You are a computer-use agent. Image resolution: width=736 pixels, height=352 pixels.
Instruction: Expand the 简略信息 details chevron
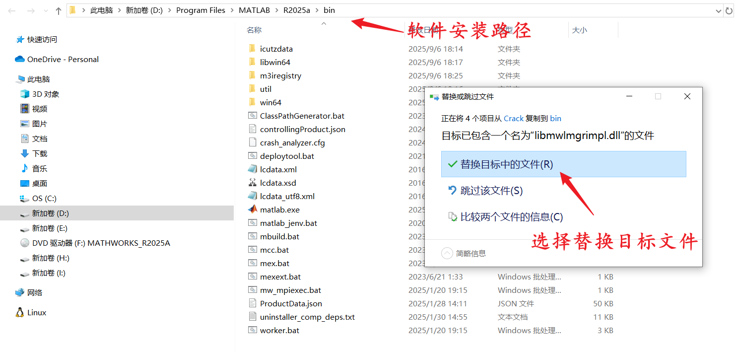(x=447, y=253)
